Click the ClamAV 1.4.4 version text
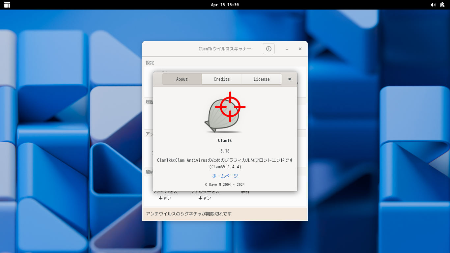The image size is (450, 253). point(225,167)
